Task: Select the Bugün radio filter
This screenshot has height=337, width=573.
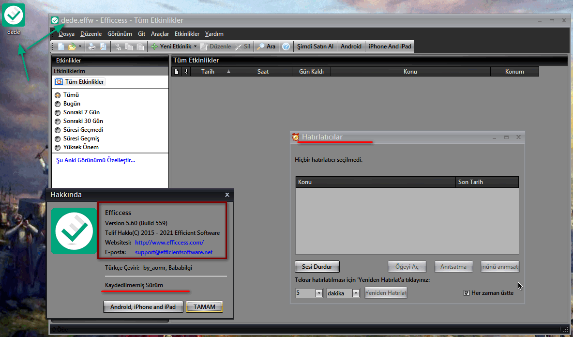Action: [x=68, y=104]
